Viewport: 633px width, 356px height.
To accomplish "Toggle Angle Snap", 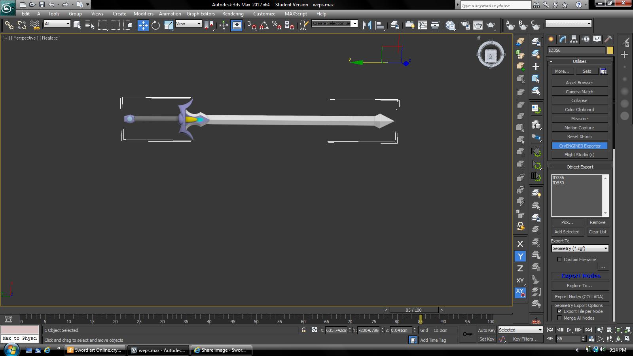I will click(264, 25).
